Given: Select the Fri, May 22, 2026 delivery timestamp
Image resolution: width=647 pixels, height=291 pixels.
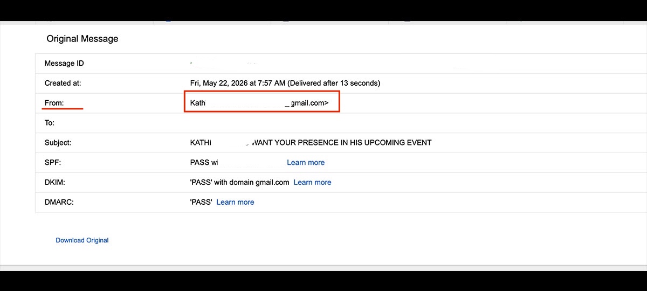Looking at the screenshot, I should tap(285, 83).
